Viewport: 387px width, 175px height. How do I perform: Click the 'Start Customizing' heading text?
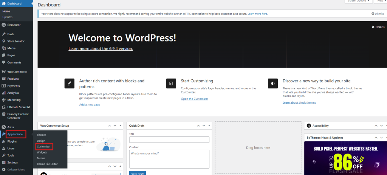(x=197, y=81)
